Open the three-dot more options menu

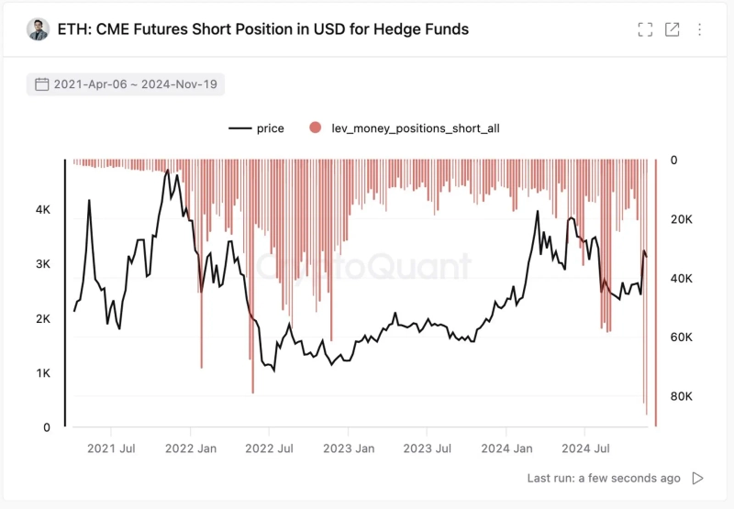tap(699, 29)
